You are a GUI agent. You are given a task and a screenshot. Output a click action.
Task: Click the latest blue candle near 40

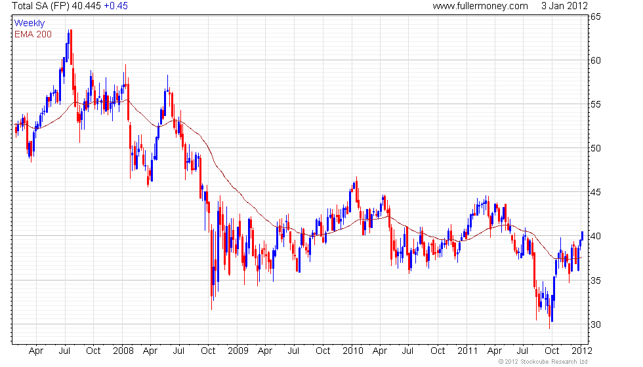pos(582,236)
